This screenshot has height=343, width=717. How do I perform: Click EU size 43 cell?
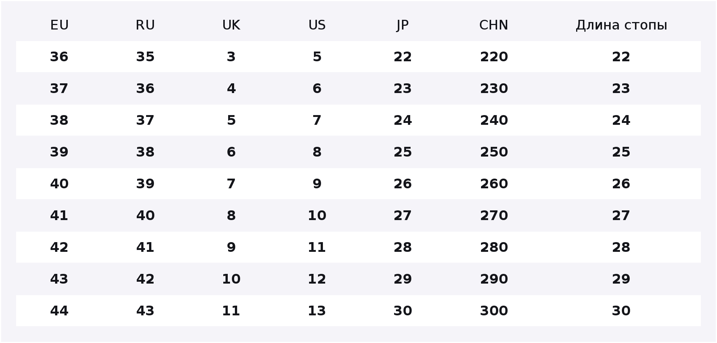coord(59,279)
